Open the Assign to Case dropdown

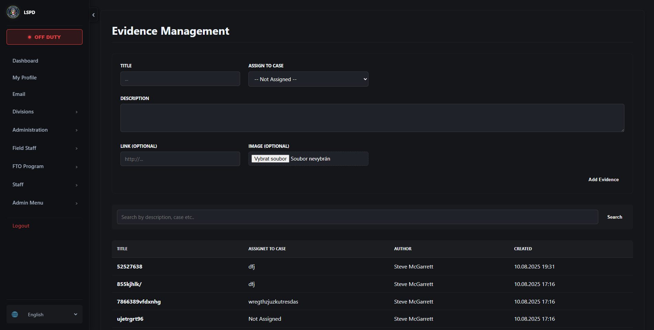[x=308, y=79]
